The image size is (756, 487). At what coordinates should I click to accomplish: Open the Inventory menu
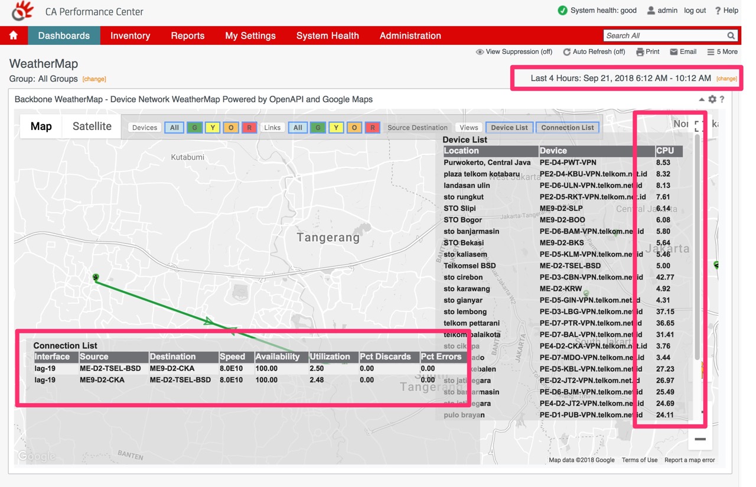pyautogui.click(x=130, y=35)
